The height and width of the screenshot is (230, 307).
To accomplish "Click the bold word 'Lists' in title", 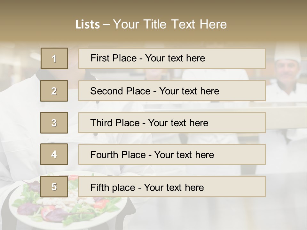I will point(88,25).
